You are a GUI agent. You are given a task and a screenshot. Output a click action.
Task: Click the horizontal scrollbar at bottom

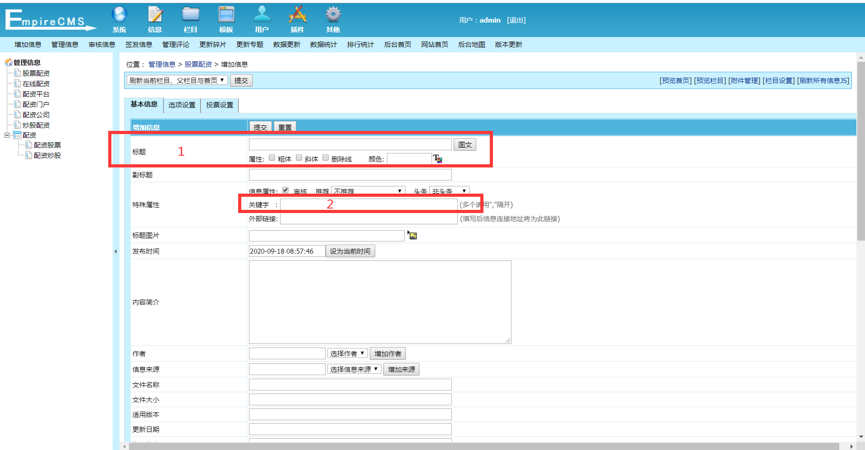484,446
